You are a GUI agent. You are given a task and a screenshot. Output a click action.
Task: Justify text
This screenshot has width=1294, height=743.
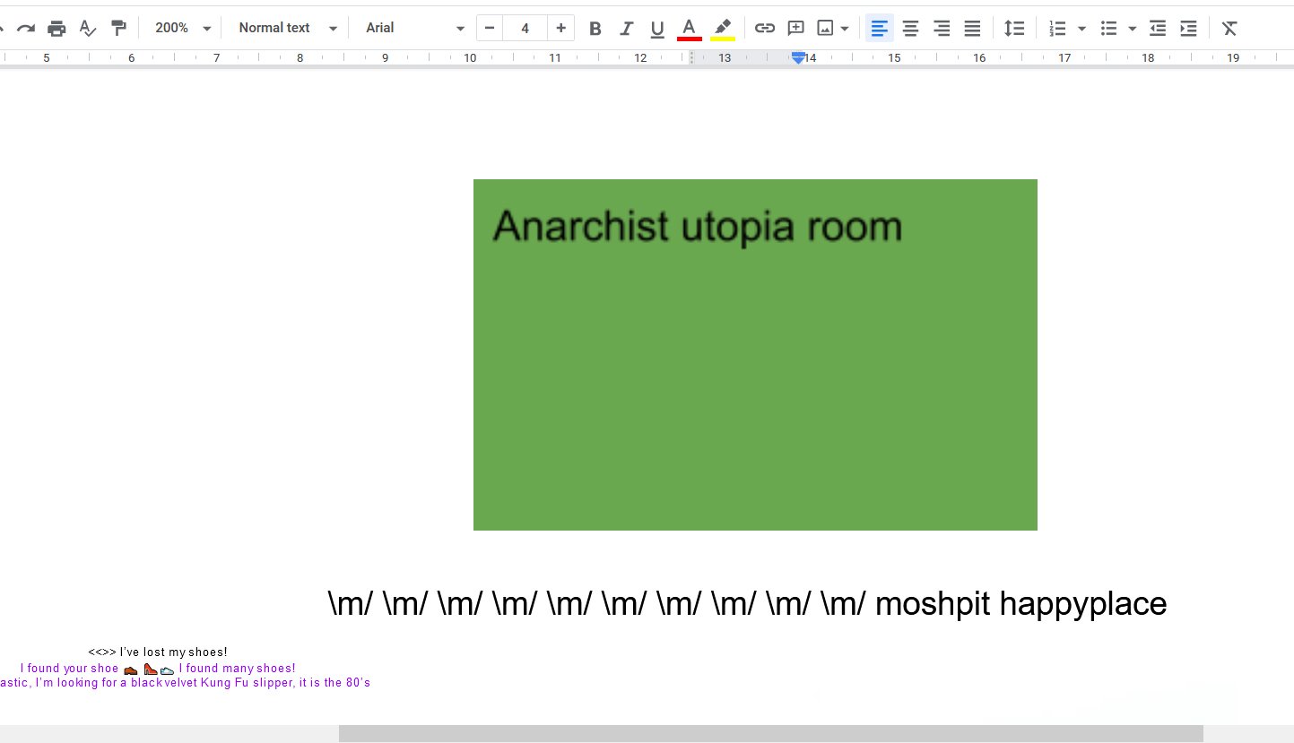pos(972,28)
